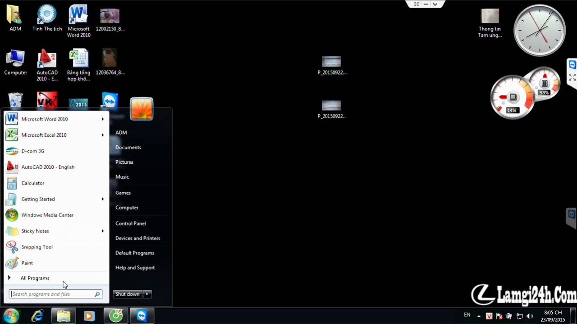The width and height of the screenshot is (577, 324).
Task: Select red VK desktop shortcut
Action: click(47, 100)
